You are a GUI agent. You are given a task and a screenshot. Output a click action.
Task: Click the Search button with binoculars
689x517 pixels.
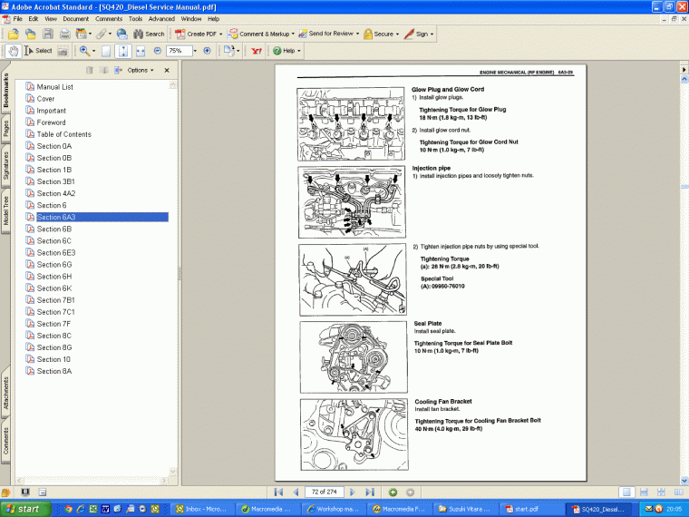click(147, 34)
